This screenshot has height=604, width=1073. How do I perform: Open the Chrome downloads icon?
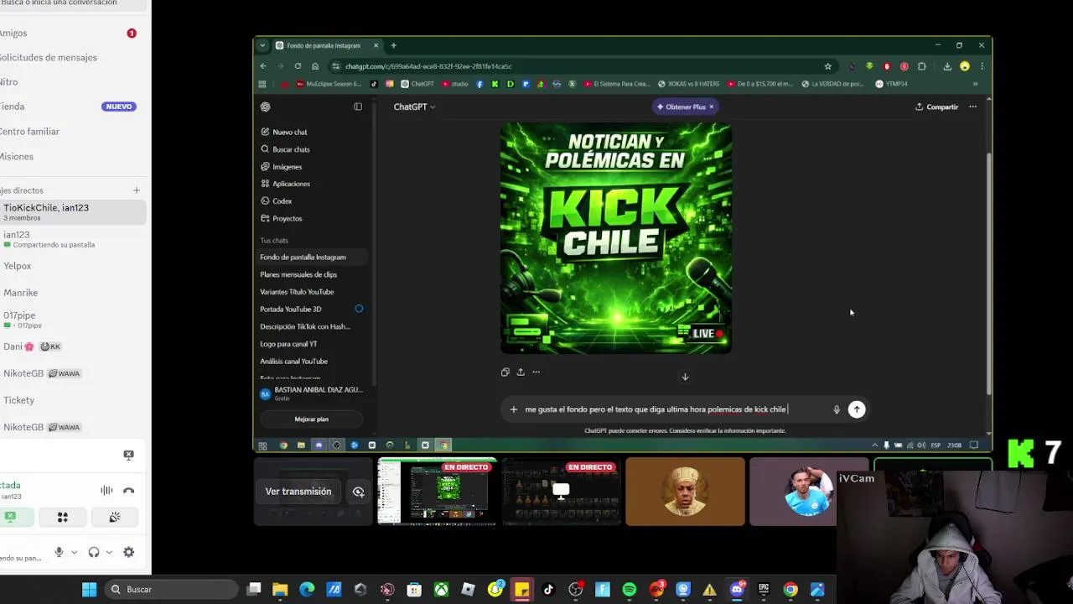point(947,66)
